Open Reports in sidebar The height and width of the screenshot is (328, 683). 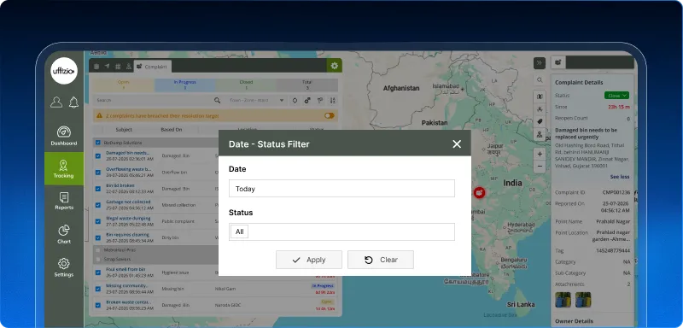63,202
